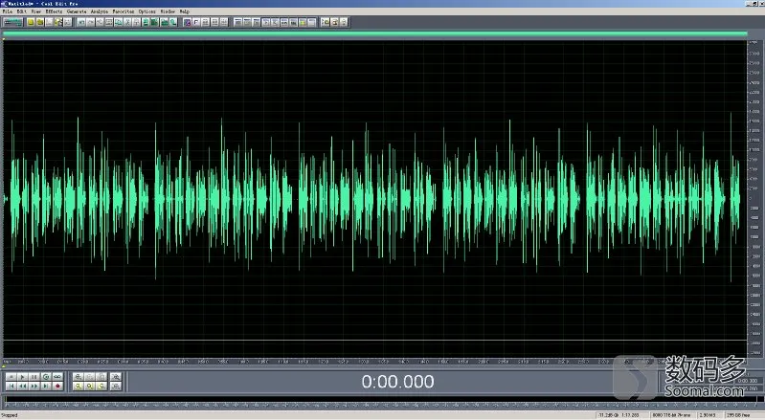765x420 pixels.
Task: Open the File menu
Action: [8, 11]
